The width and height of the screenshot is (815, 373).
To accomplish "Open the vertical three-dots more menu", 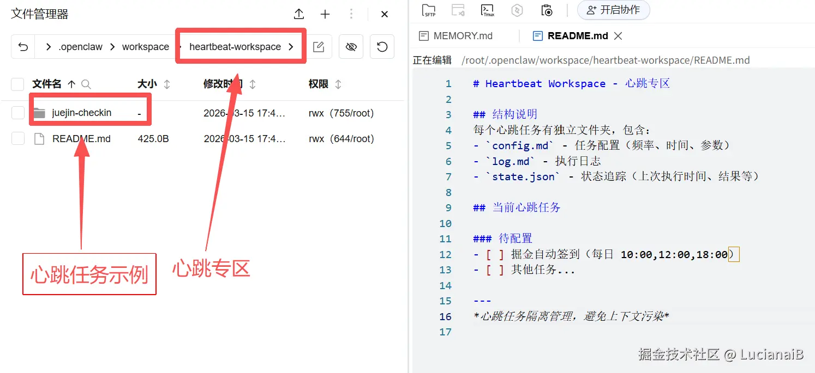I will (351, 14).
